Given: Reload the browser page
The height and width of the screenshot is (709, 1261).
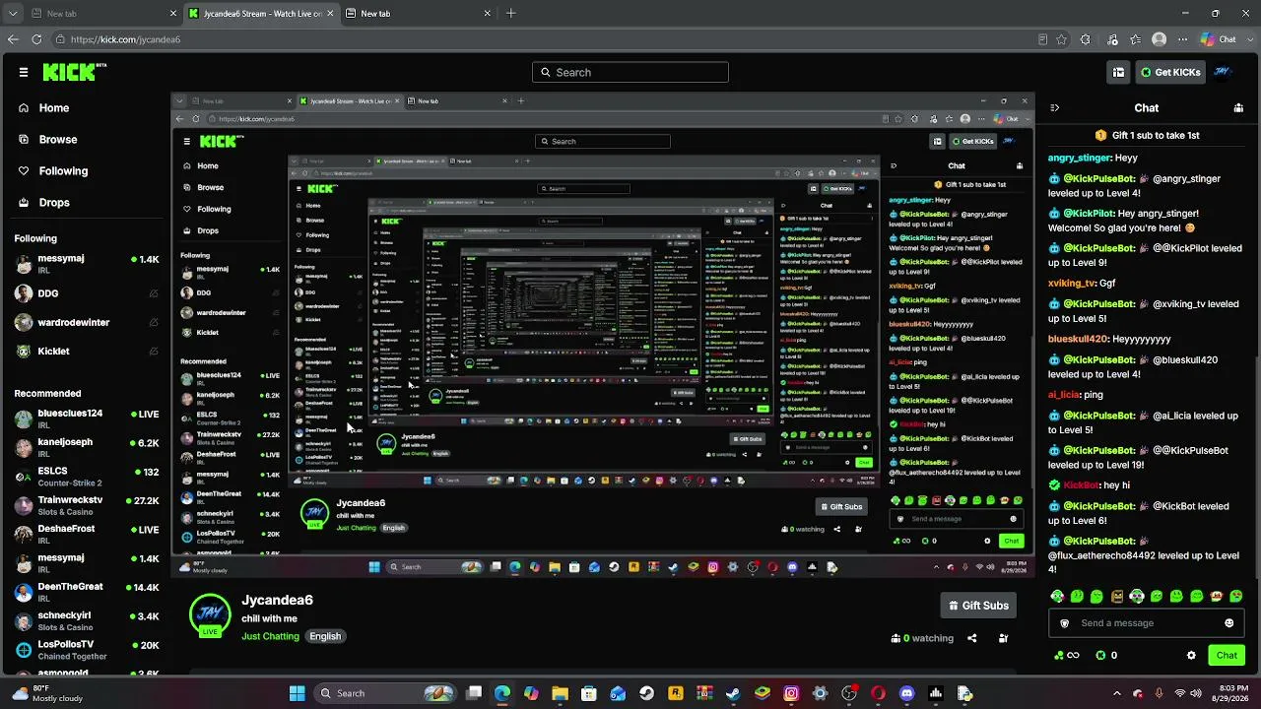Looking at the screenshot, I should tap(36, 39).
